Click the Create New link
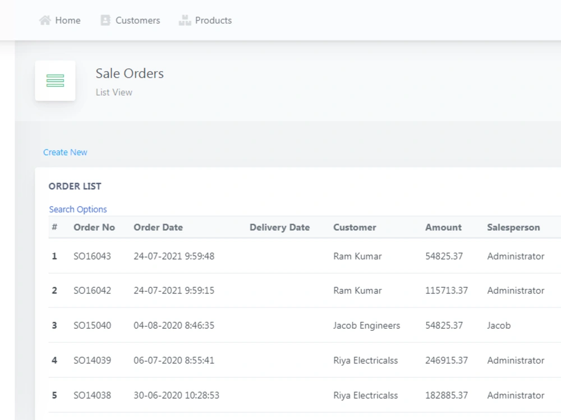Screen dimensions: 561x420 (65, 152)
